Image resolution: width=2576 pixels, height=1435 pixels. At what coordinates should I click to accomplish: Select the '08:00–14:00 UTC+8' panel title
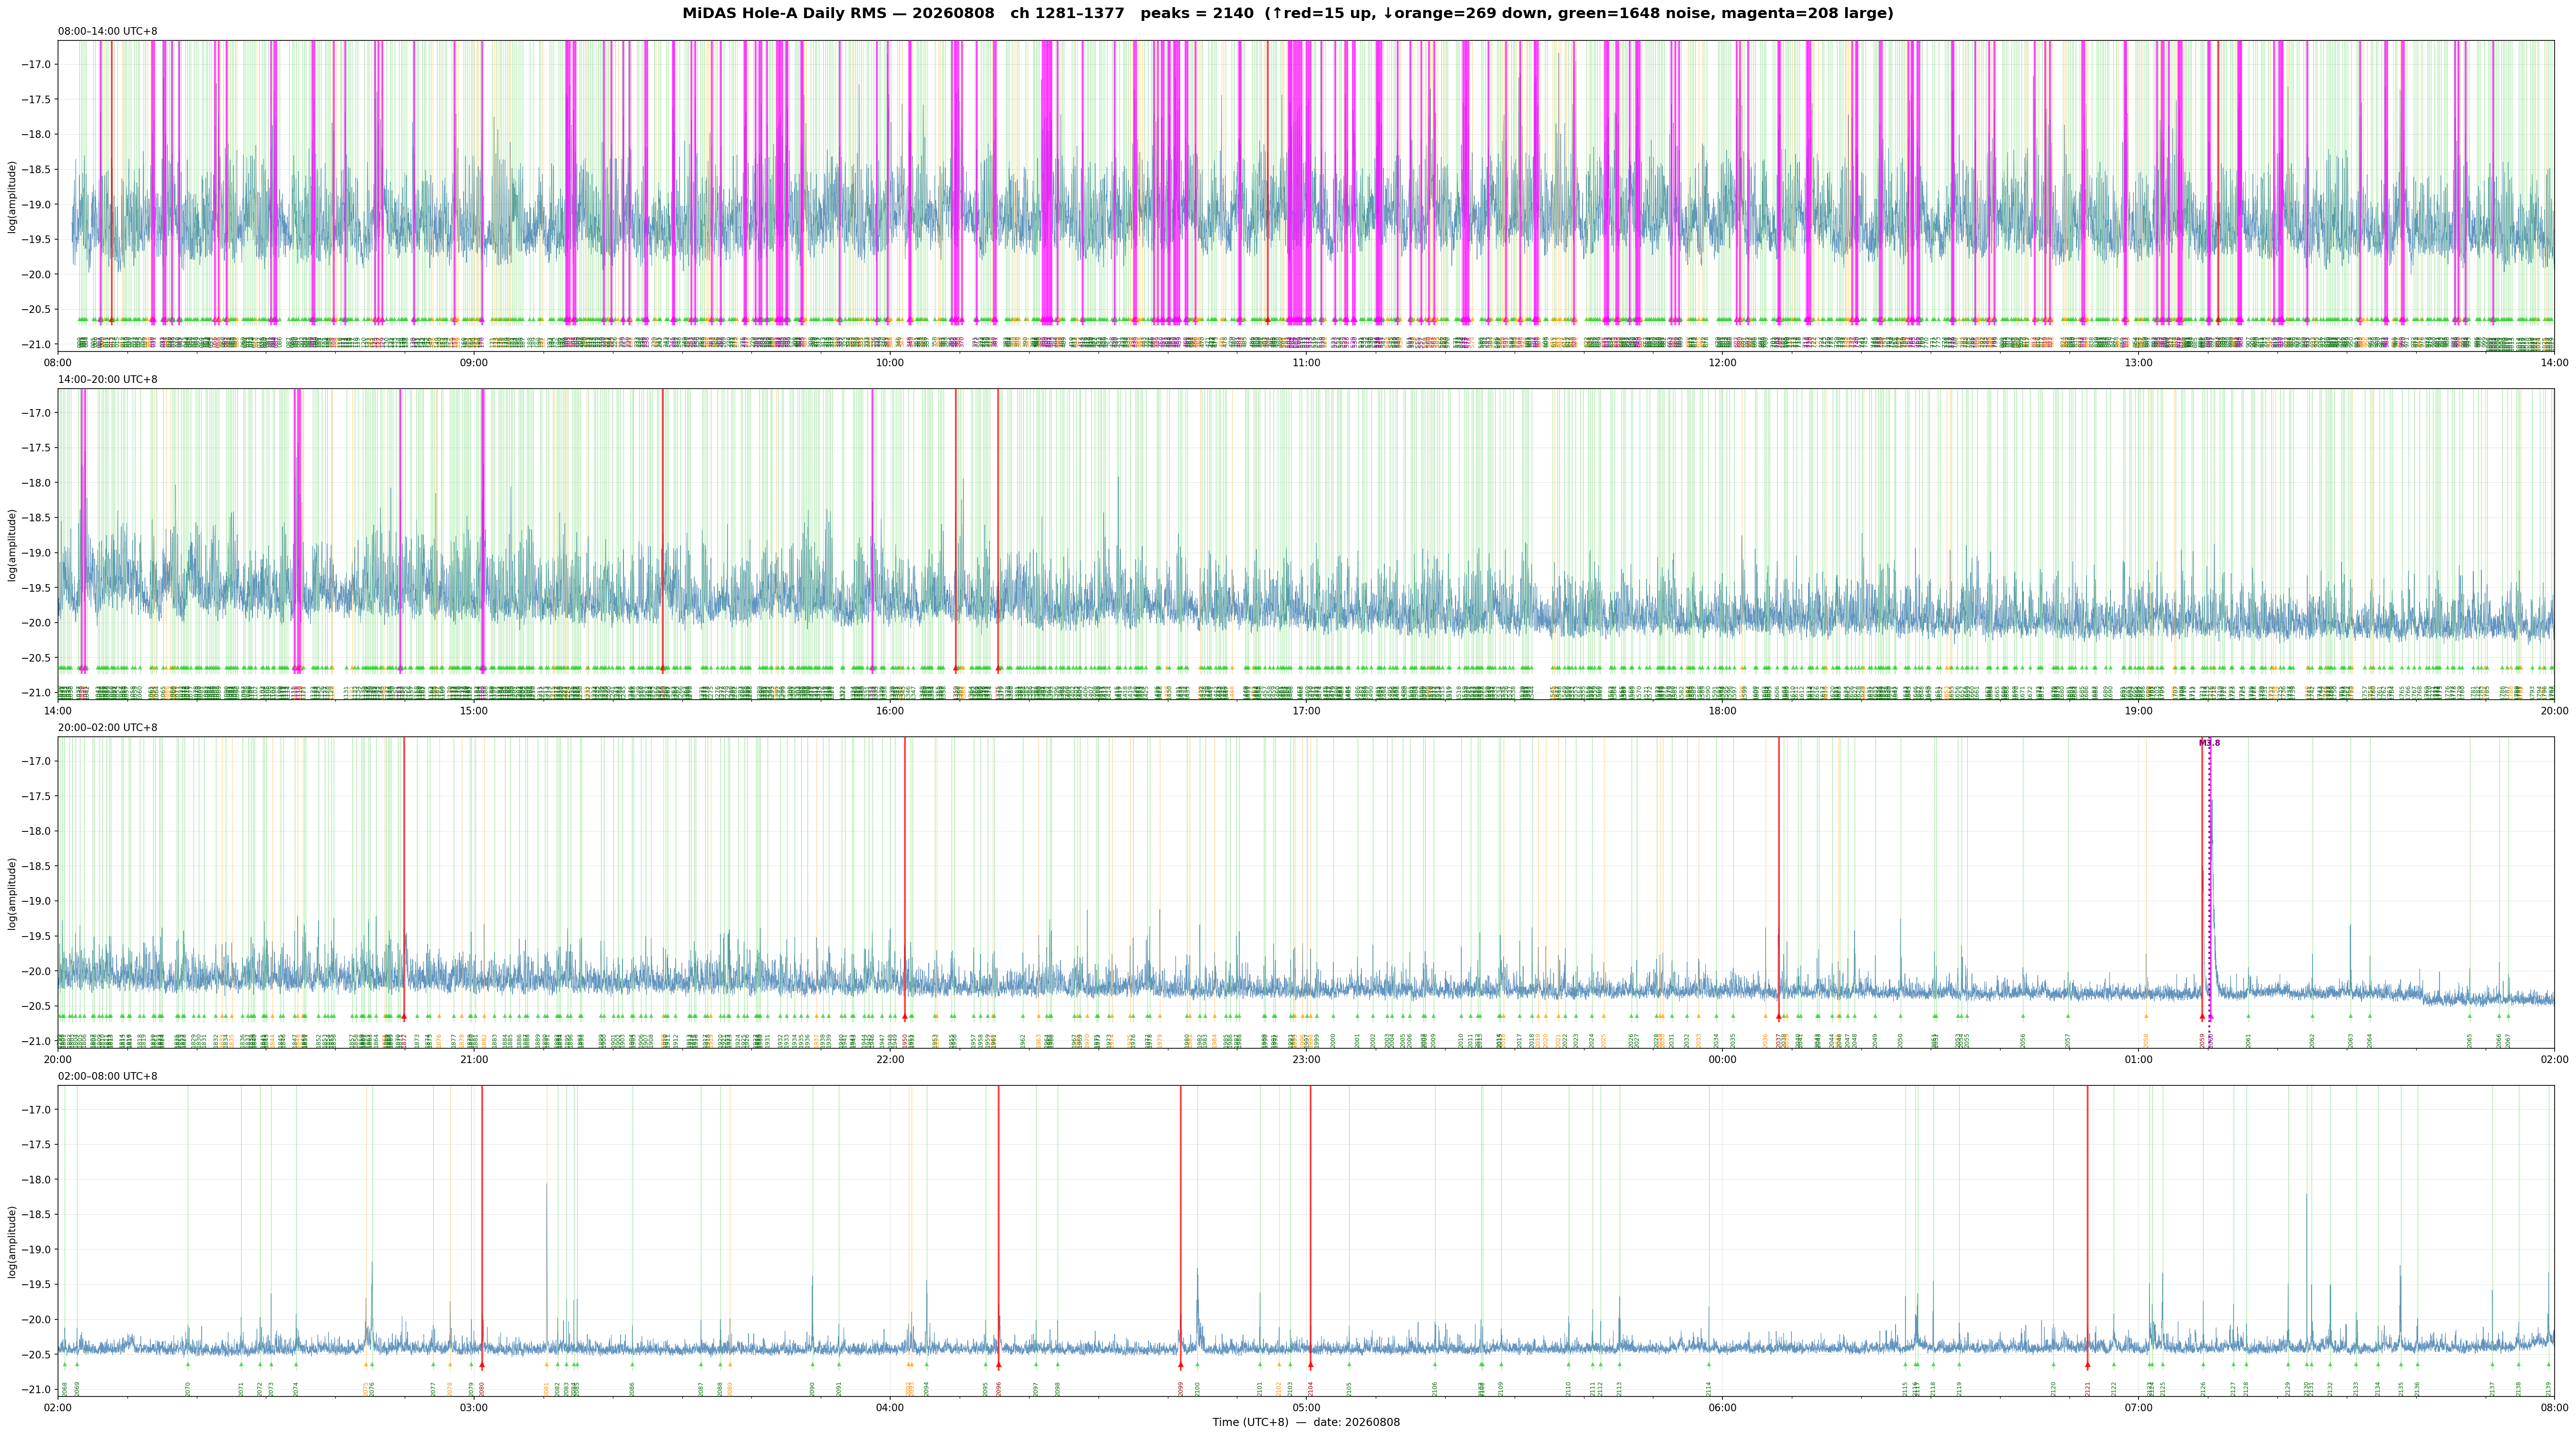pyautogui.click(x=108, y=31)
